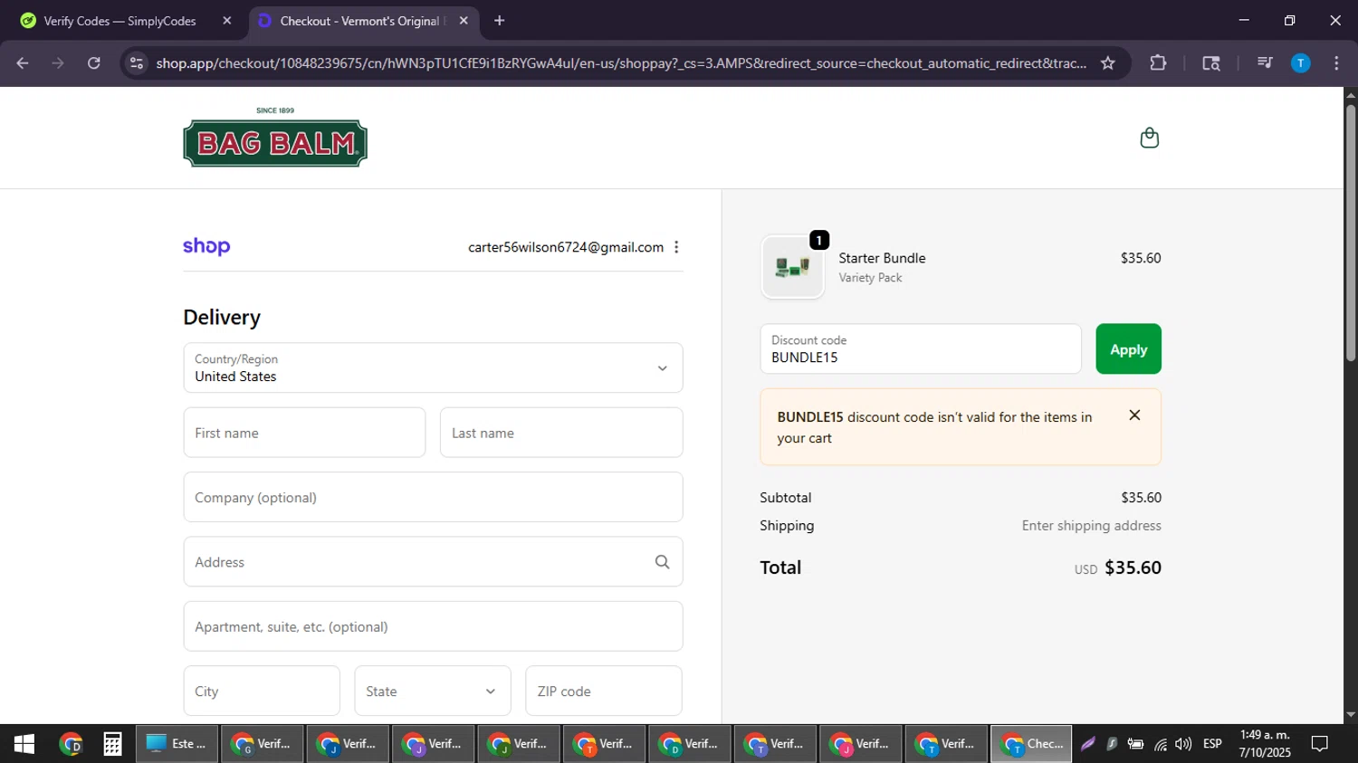1358x763 pixels.
Task: Click the email carter56wilson6724@gmail.com
Action: [566, 247]
